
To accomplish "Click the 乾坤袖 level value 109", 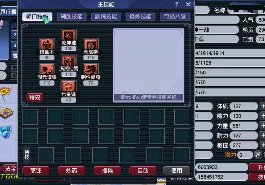I will tap(69, 49).
